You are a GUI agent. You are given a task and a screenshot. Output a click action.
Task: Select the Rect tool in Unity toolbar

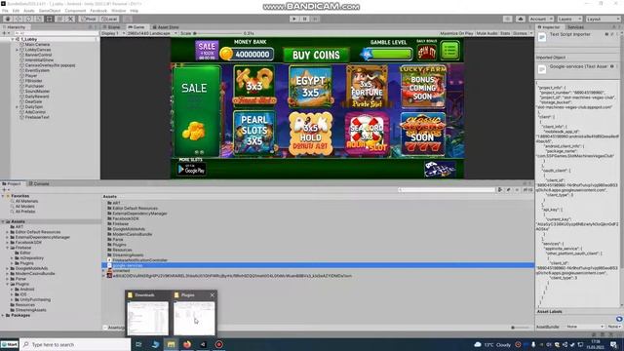tap(50, 19)
